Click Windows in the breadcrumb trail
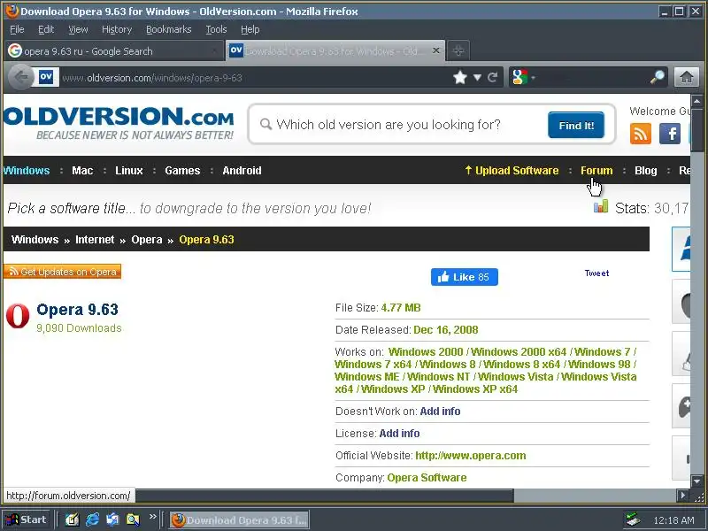This screenshot has height=531, width=708. (35, 239)
